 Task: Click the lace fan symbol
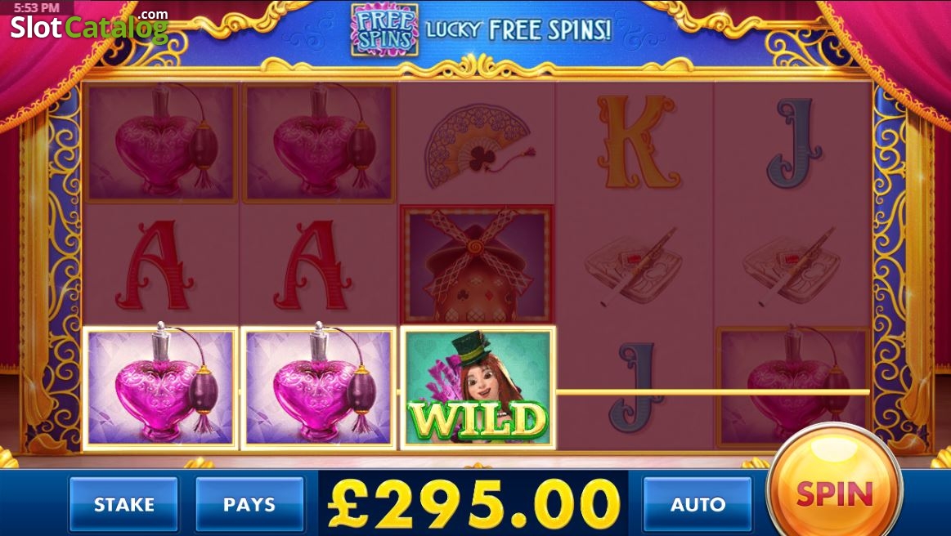coord(478,145)
